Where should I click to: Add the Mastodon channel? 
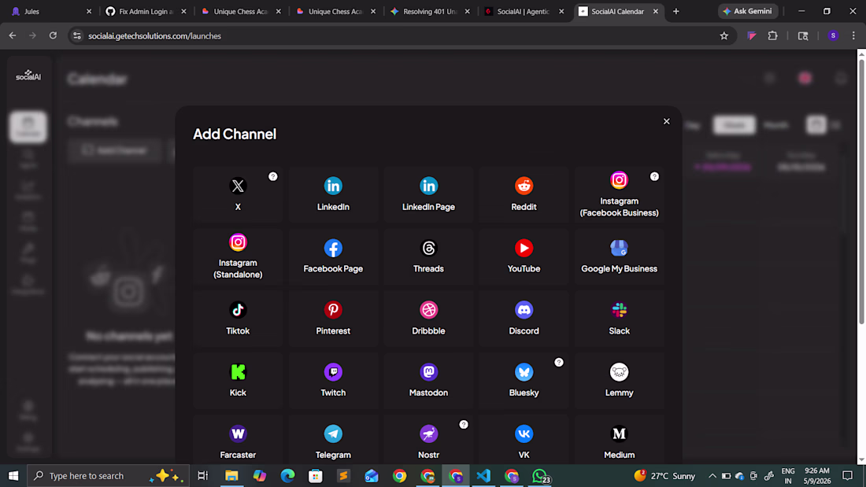428,381
